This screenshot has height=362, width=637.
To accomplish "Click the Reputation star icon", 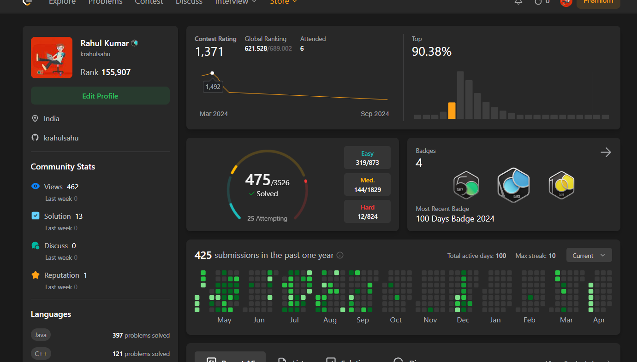I will point(36,275).
